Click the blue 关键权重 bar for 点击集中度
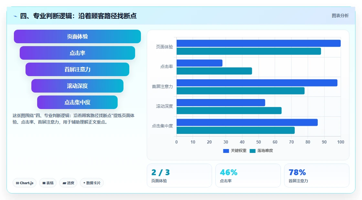 point(247,122)
